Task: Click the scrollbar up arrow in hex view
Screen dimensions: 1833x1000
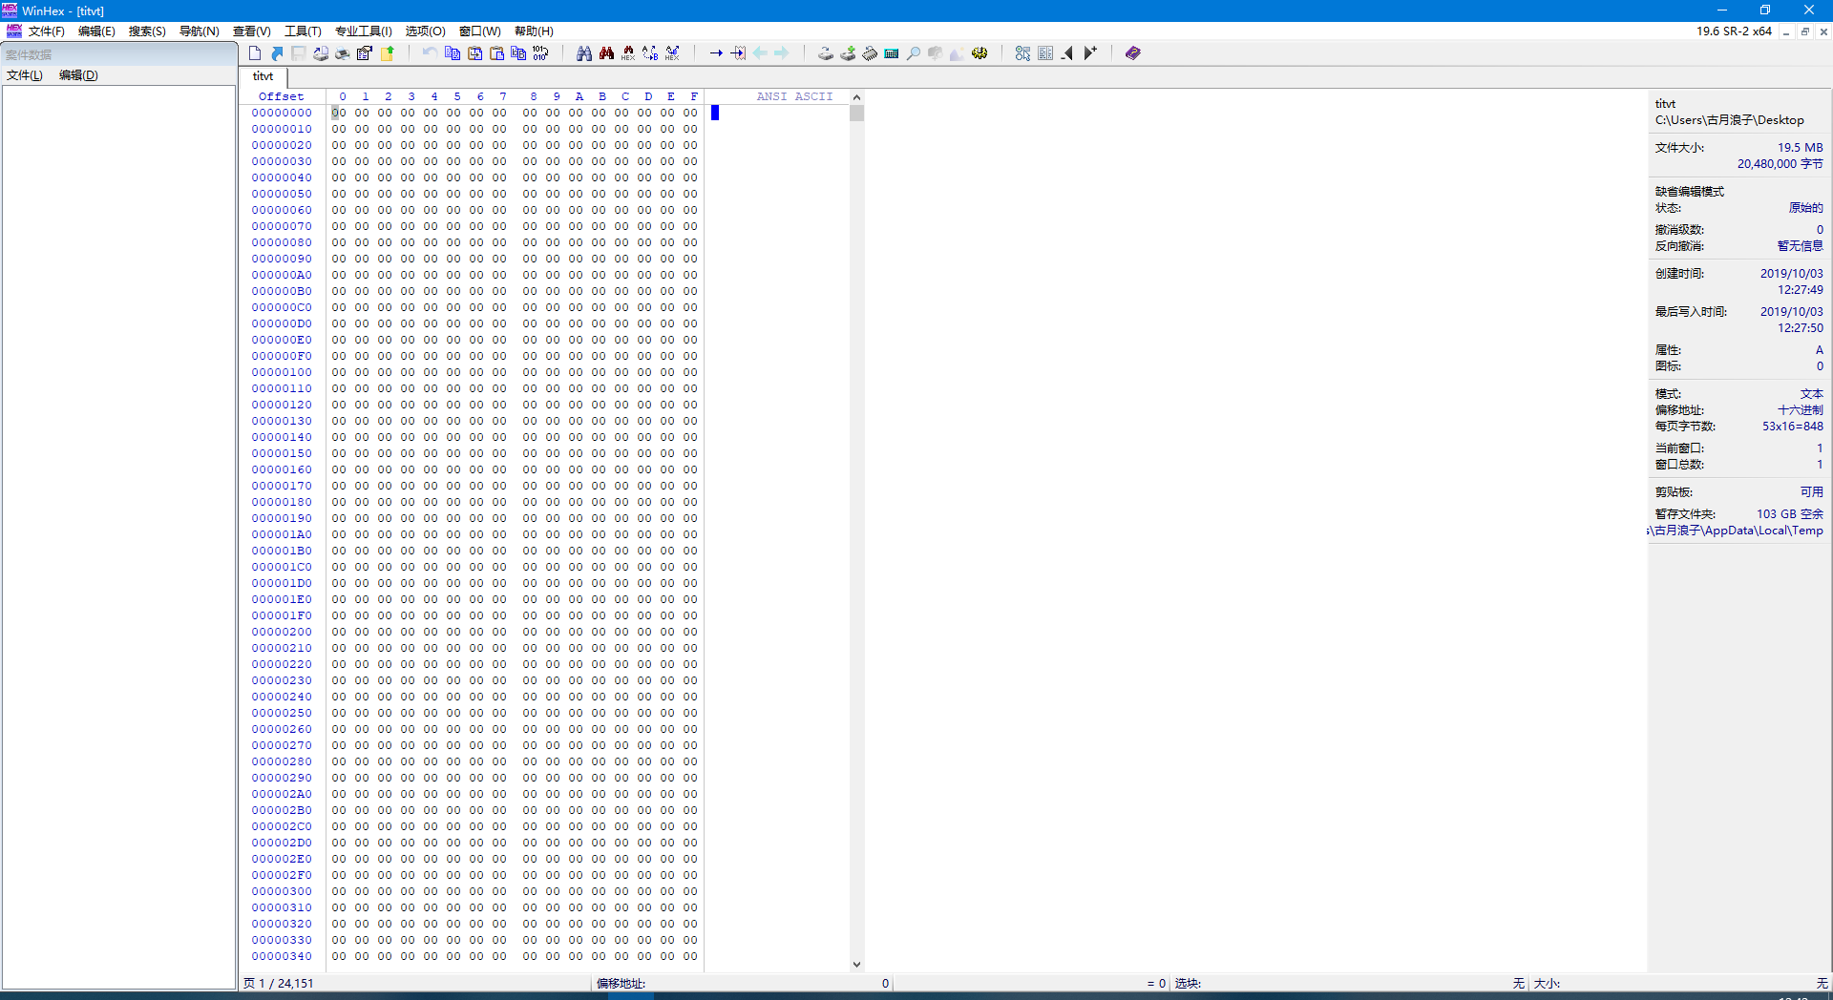Action: click(856, 97)
